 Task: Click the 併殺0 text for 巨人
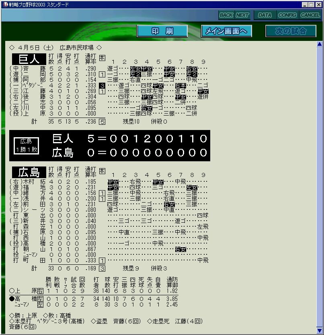pos(159,122)
